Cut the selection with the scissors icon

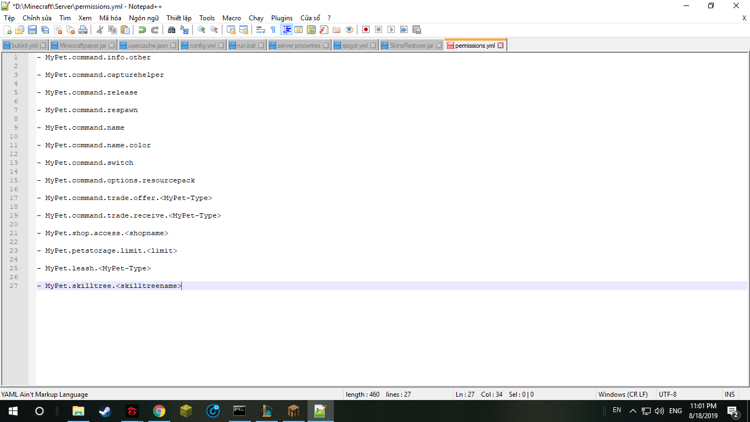(x=100, y=30)
